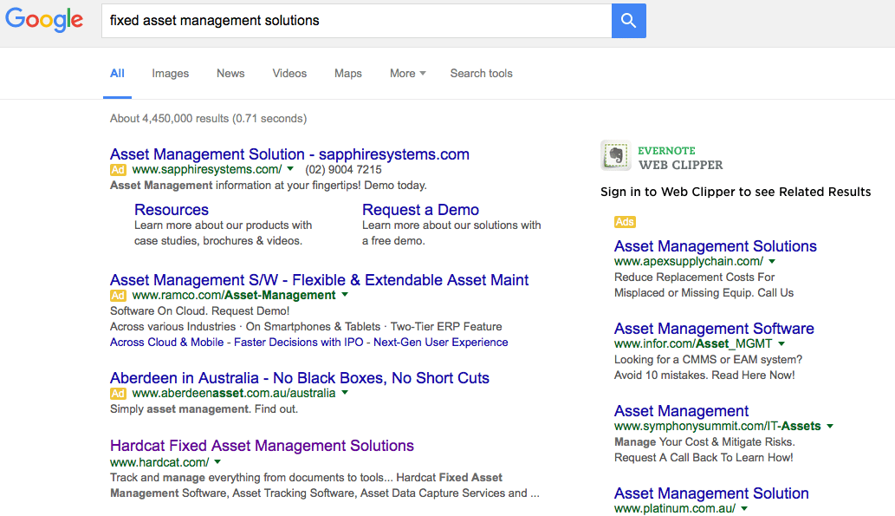The height and width of the screenshot is (516, 895).
Task: Click the Ad badge beside ramco.com
Action: tap(118, 296)
